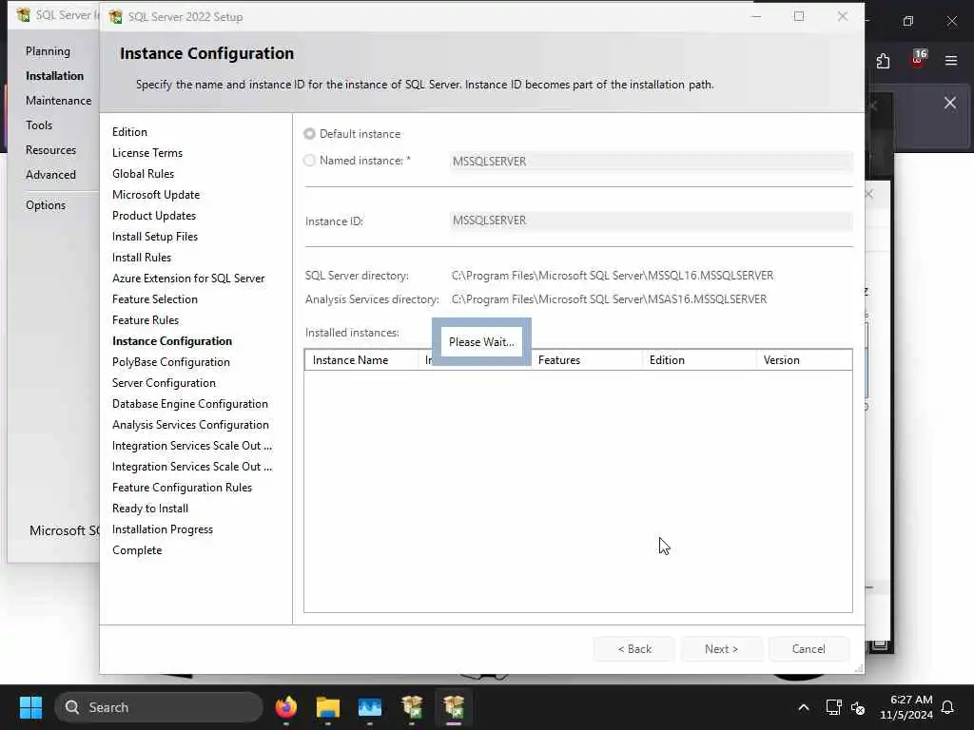Click the Instance ID input field
974x730 pixels.
[651, 221]
